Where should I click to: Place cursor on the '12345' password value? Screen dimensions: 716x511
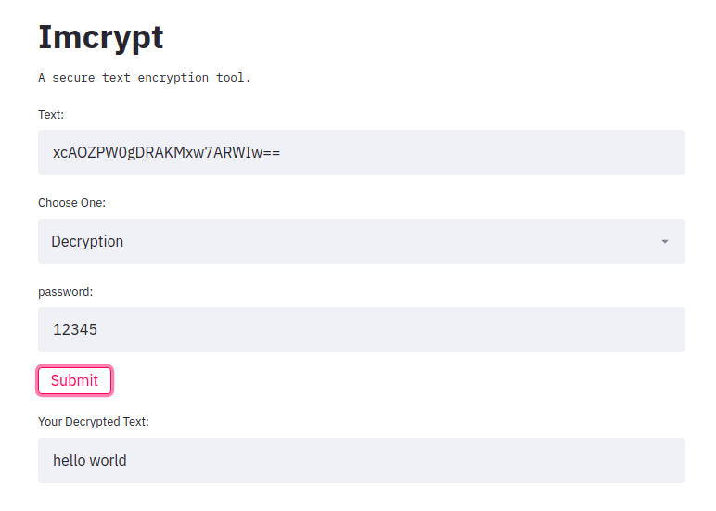75,330
